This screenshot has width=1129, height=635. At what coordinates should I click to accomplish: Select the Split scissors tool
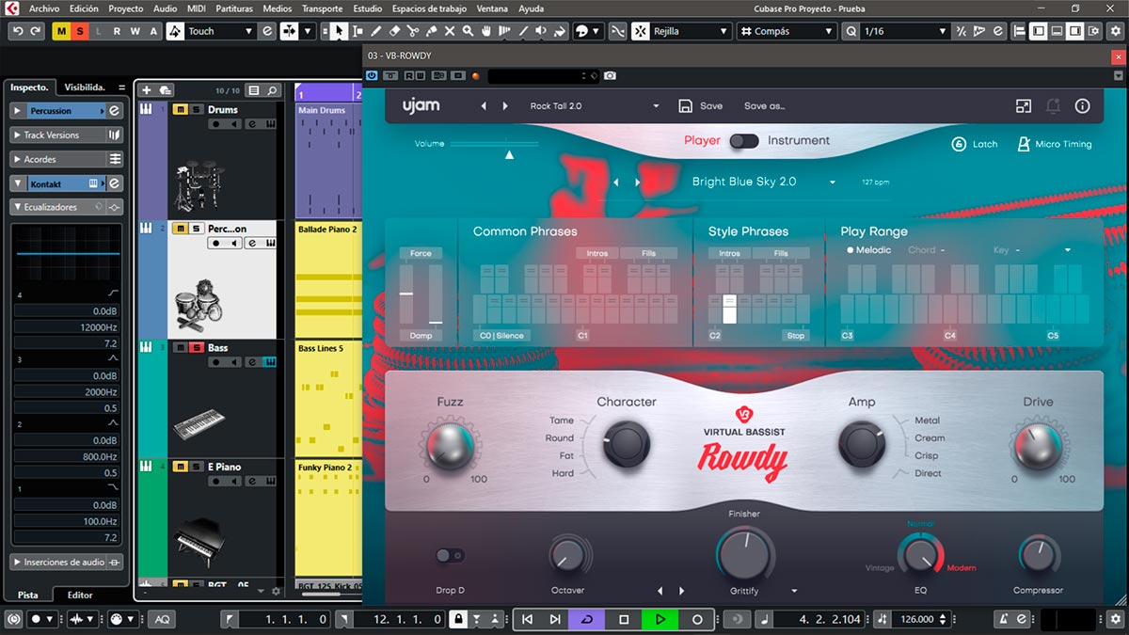[412, 31]
